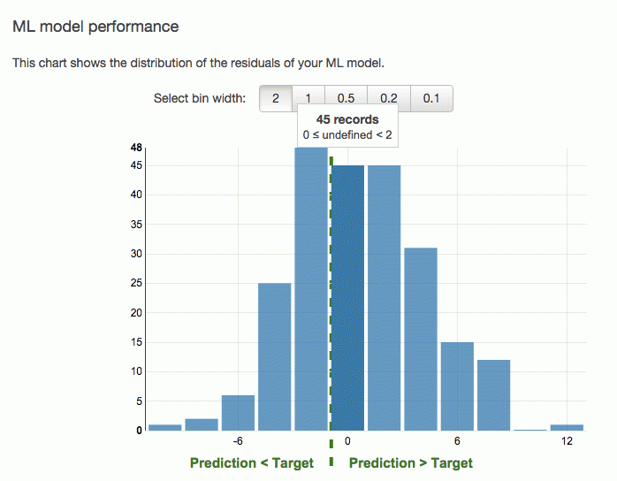Click the highlighted dark bar at 0

point(348,298)
